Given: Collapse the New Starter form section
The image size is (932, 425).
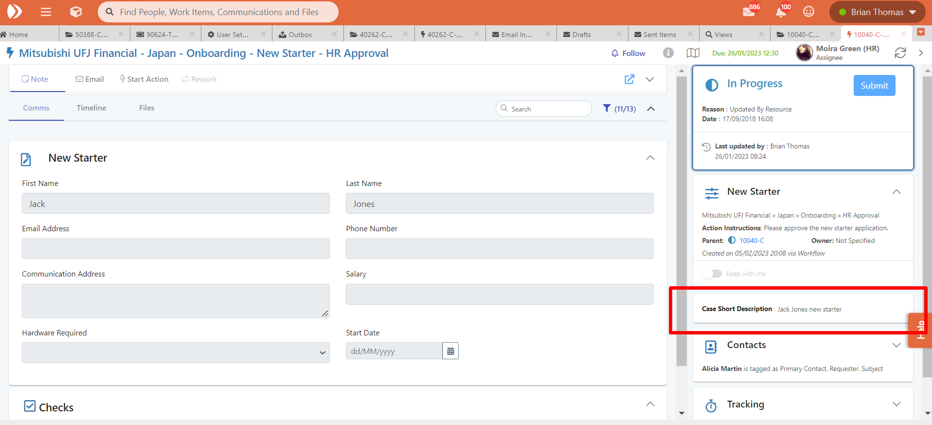Looking at the screenshot, I should click(650, 158).
